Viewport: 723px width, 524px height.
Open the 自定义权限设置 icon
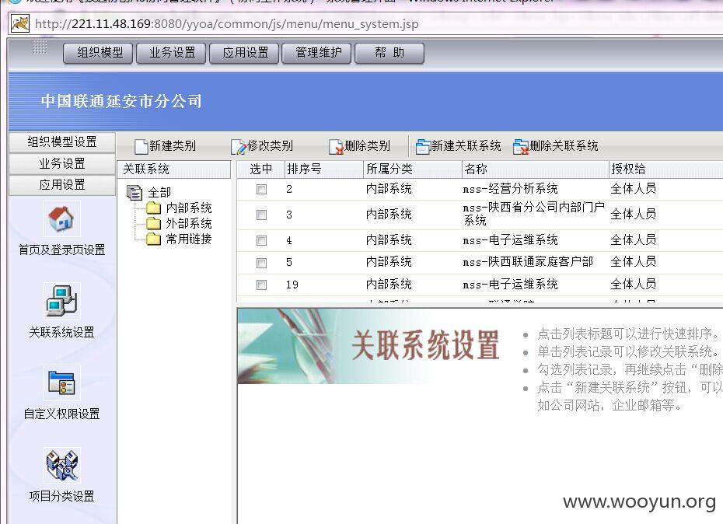coord(61,383)
